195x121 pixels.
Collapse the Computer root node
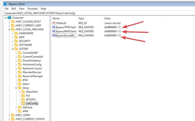(6, 18)
